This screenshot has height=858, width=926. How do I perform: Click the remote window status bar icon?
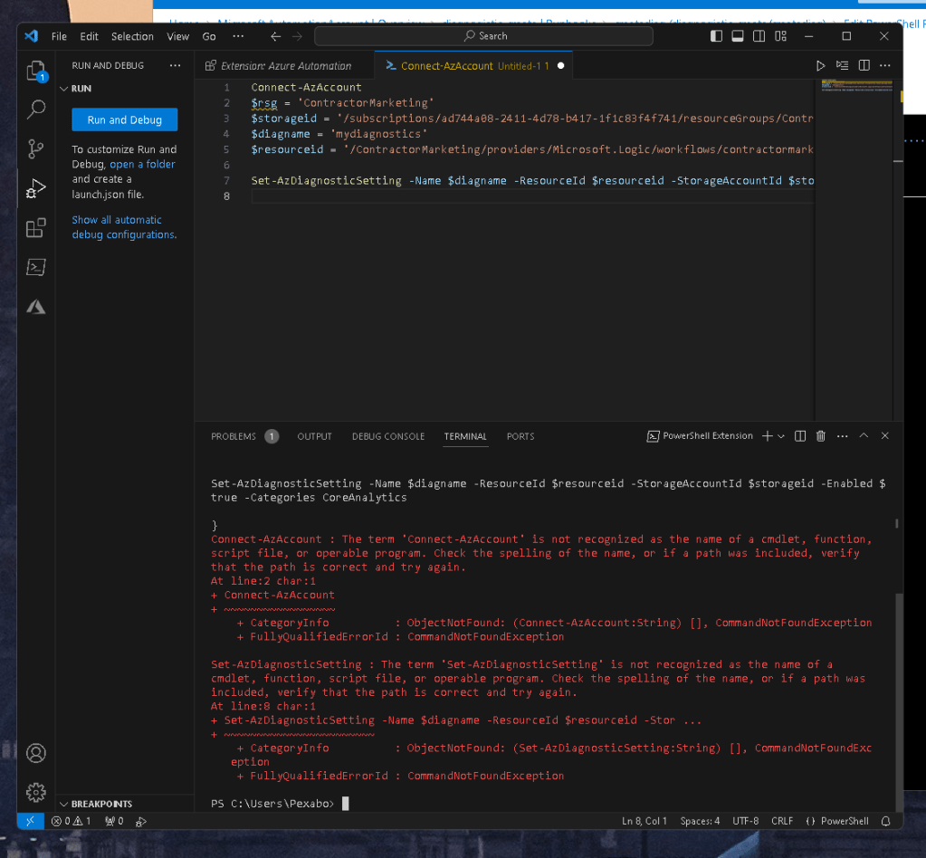tap(30, 821)
